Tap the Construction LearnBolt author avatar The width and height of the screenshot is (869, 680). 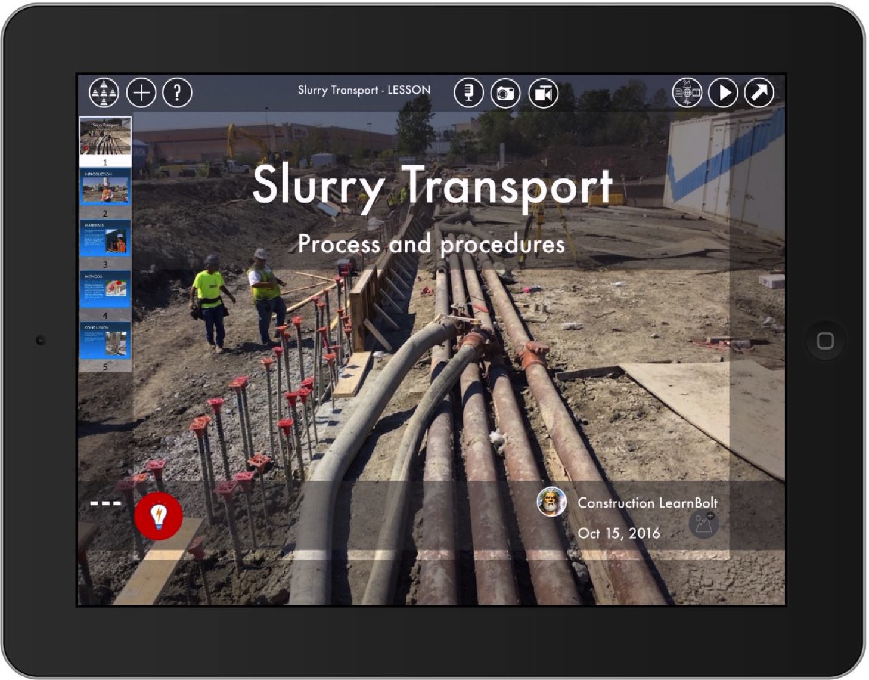tap(551, 502)
